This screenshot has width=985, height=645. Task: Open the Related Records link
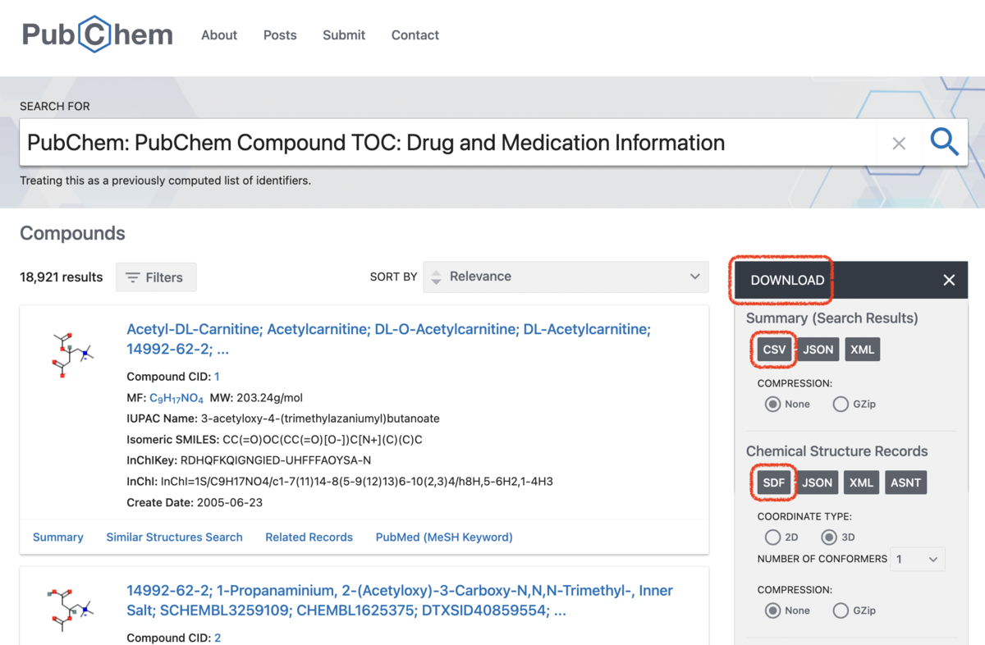[309, 537]
